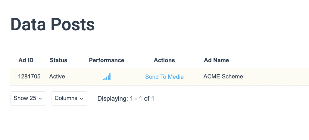Viewport: 309px width, 140px height.
Task: Click the Data Posts page heading
Action: click(x=53, y=24)
